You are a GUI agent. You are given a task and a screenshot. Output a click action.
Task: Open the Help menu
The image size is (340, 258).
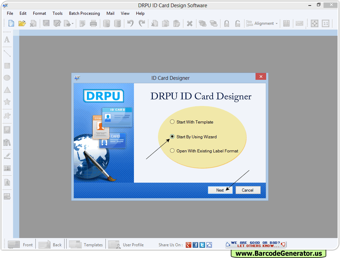coord(140,13)
